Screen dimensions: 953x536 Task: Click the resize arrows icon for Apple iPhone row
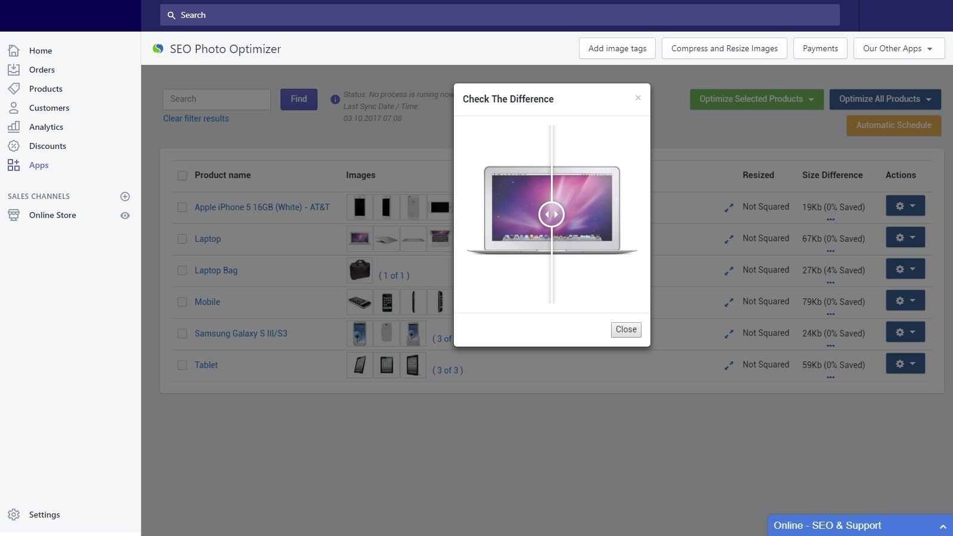(728, 208)
